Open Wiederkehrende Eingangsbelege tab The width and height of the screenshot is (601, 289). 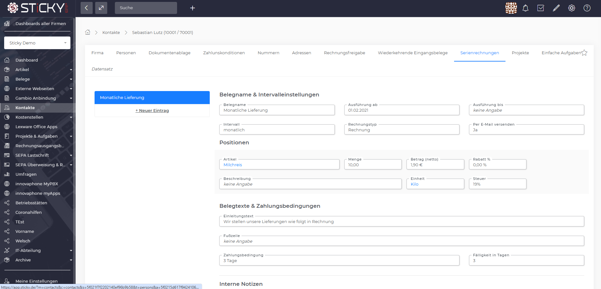point(413,53)
